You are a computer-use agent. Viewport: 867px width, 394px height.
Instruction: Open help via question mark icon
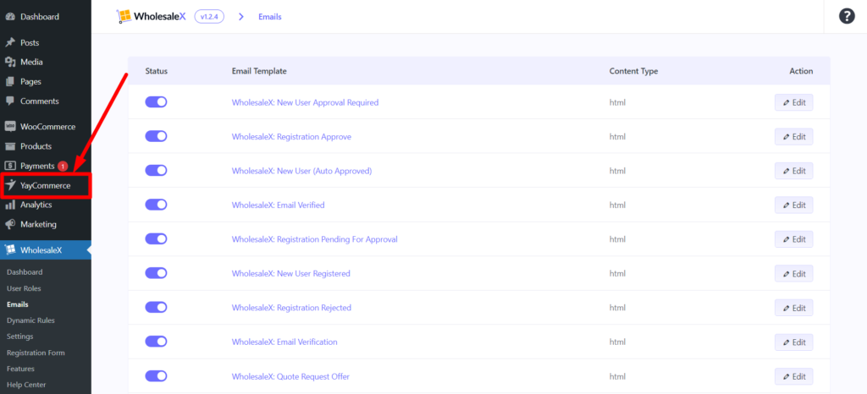click(x=847, y=17)
